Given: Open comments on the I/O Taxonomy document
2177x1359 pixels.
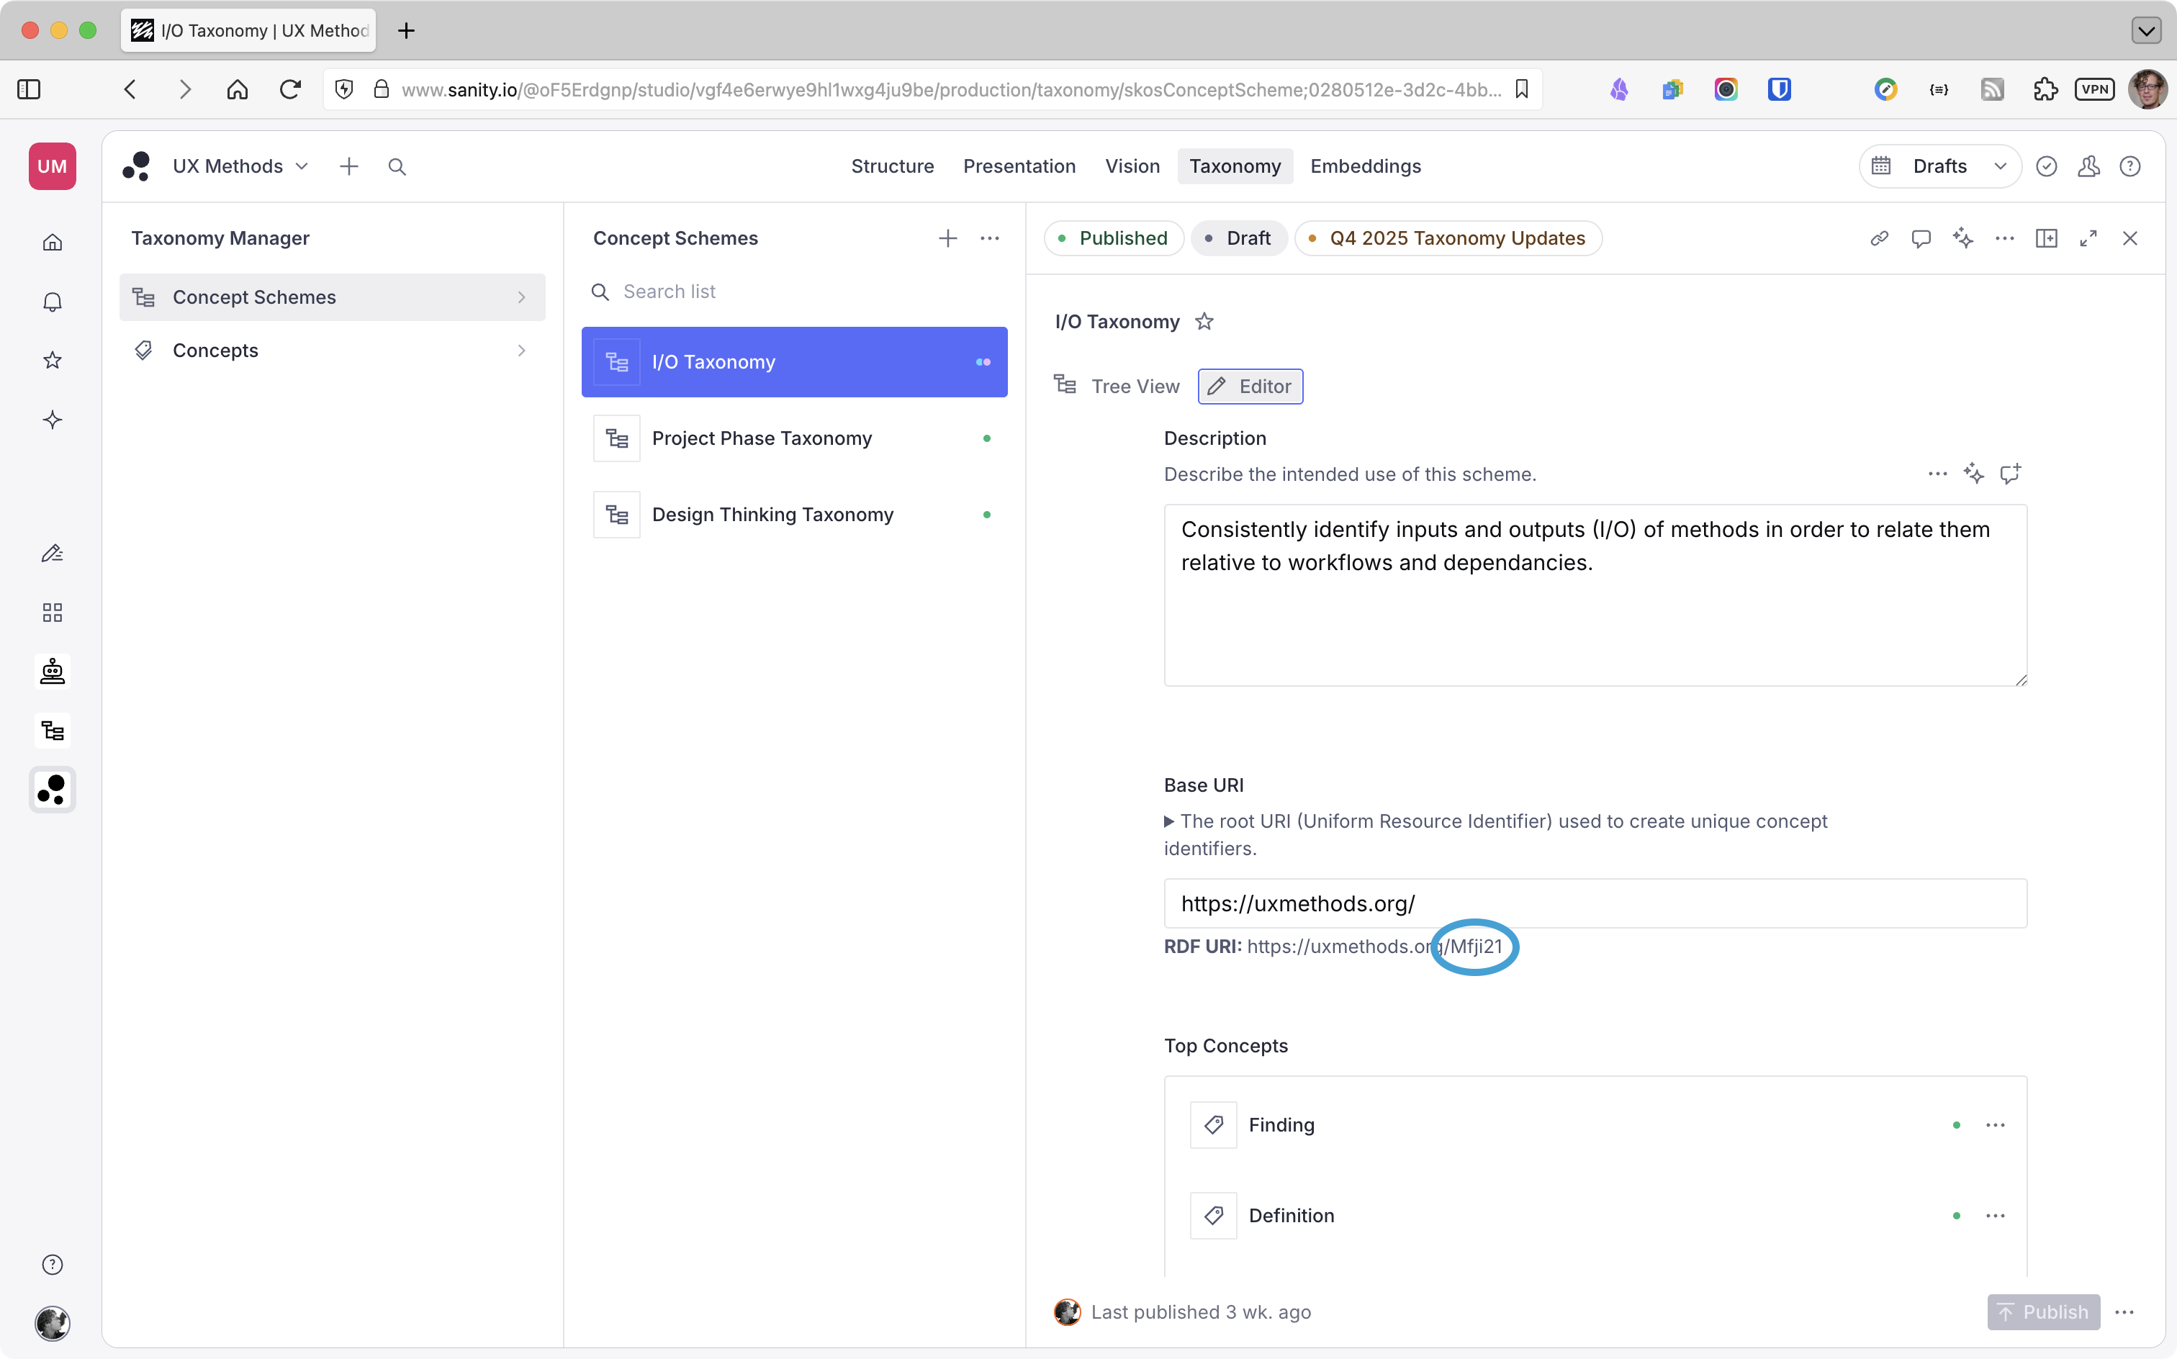Looking at the screenshot, I should coord(1921,238).
